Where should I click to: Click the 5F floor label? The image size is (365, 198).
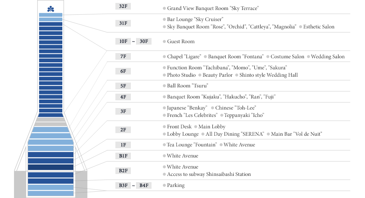(123, 86)
